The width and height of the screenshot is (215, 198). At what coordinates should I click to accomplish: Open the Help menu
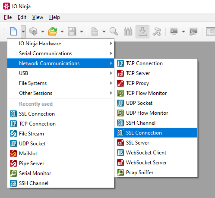(54, 17)
